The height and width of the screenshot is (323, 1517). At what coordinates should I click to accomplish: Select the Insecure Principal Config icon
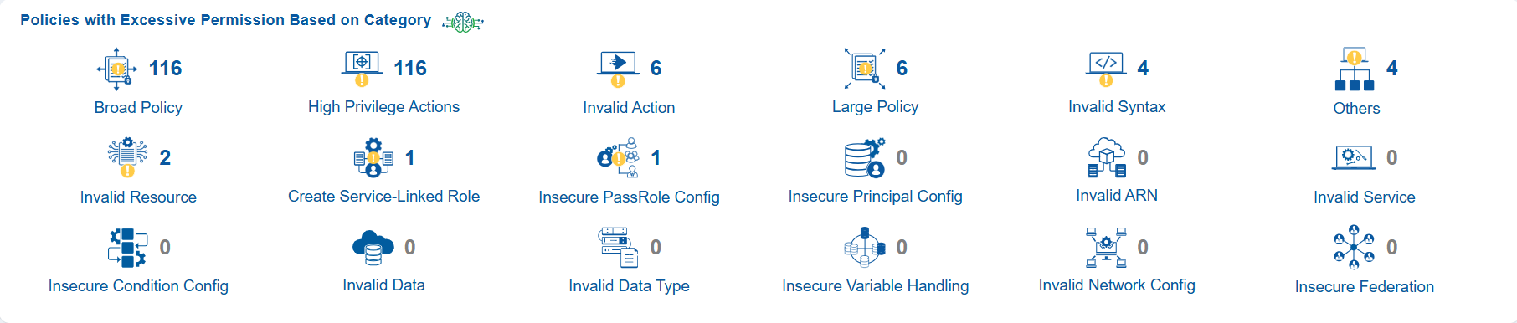tap(865, 157)
